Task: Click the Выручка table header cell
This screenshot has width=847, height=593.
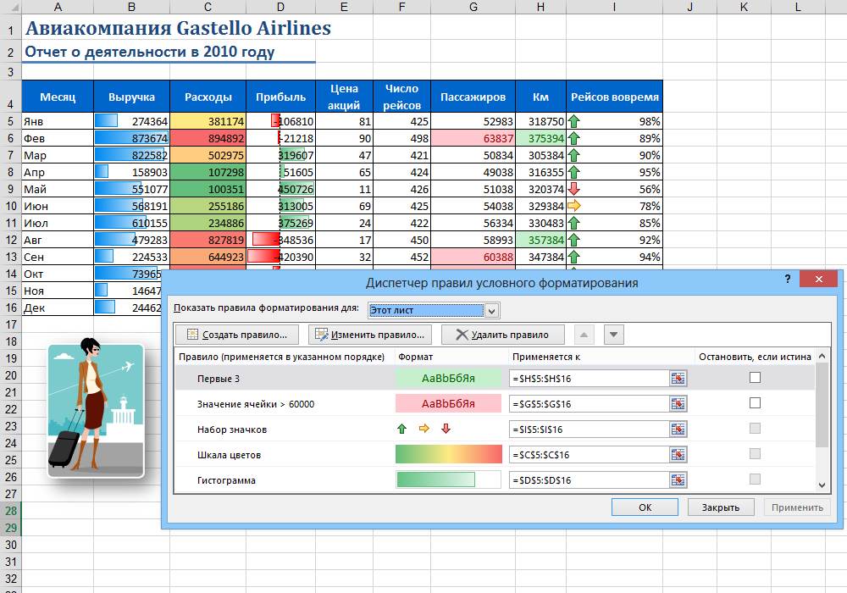Action: point(132,97)
